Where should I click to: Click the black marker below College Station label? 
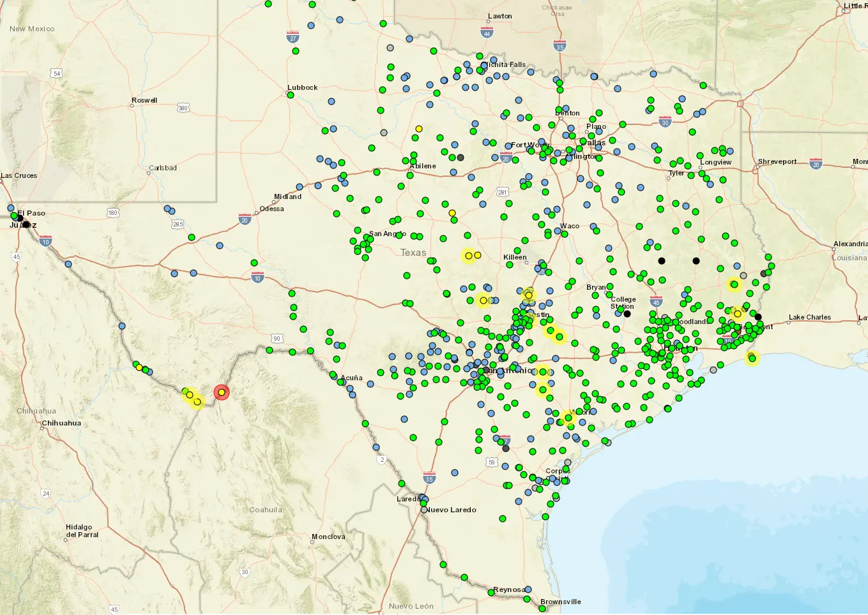pyautogui.click(x=627, y=314)
